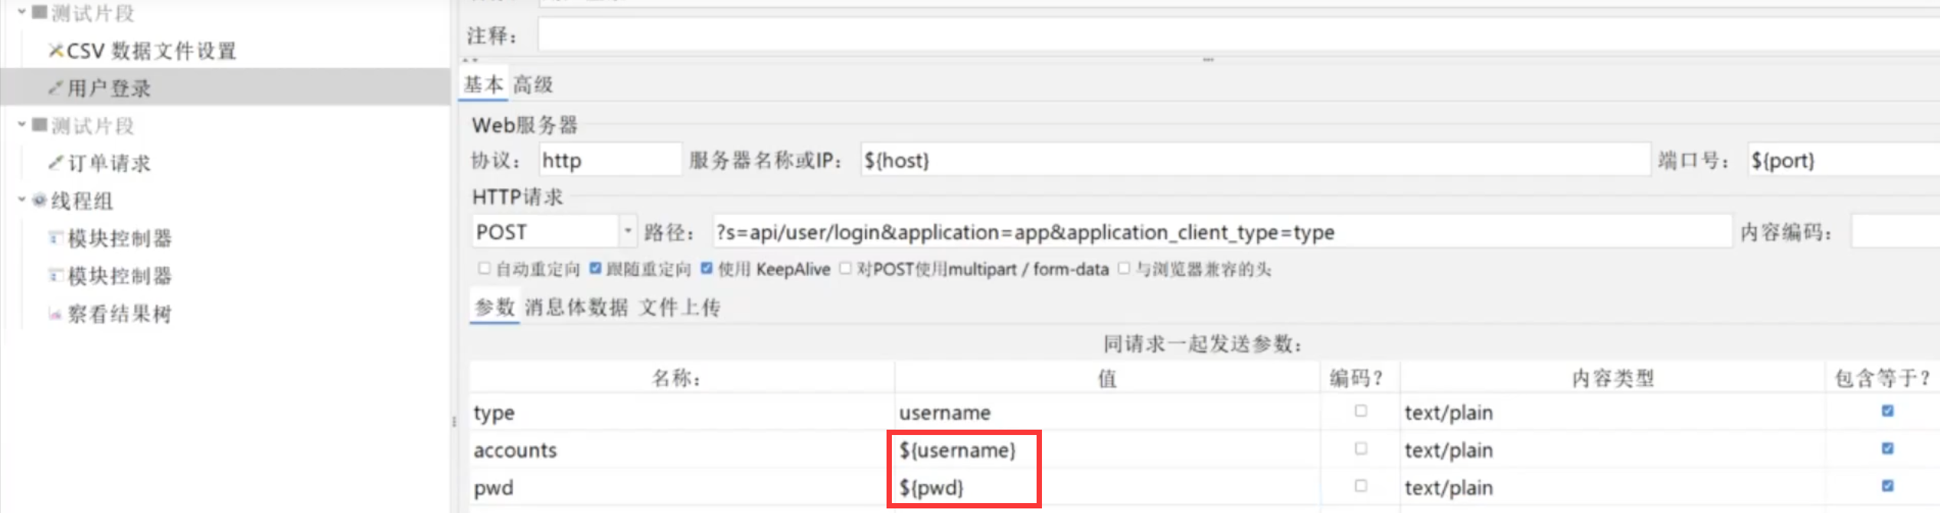Select the pwd name cell

pos(681,487)
